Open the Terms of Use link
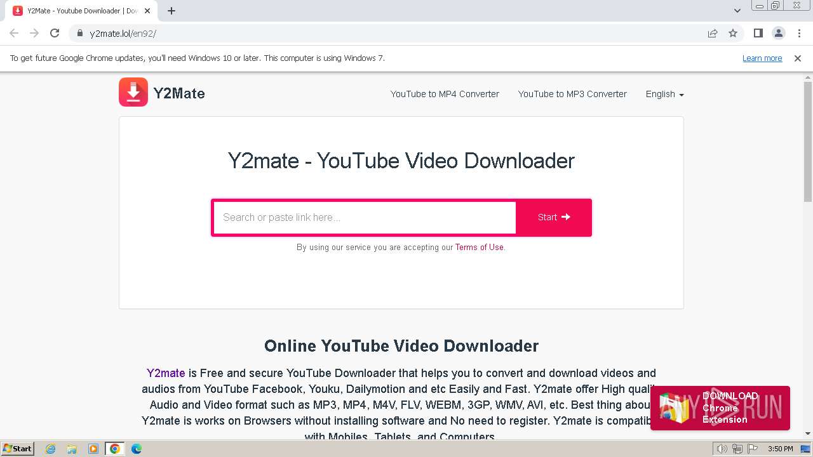This screenshot has height=457, width=813. [x=479, y=248]
